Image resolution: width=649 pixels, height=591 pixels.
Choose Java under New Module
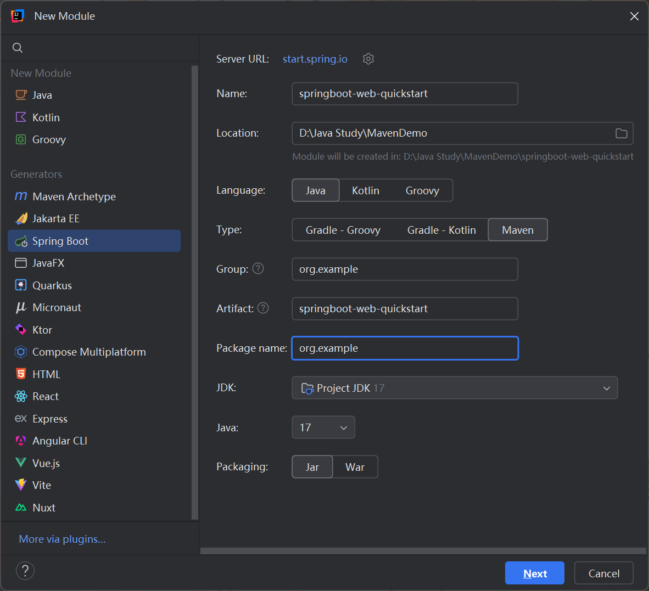point(42,95)
